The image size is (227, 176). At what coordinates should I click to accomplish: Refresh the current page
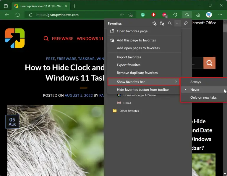tap(17, 15)
